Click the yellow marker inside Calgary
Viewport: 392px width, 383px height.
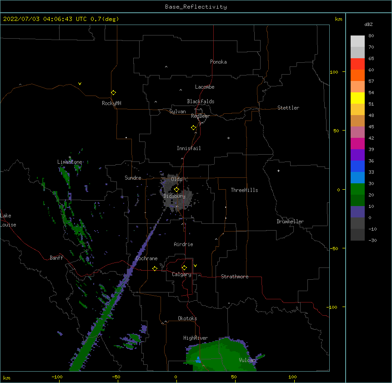(x=184, y=268)
